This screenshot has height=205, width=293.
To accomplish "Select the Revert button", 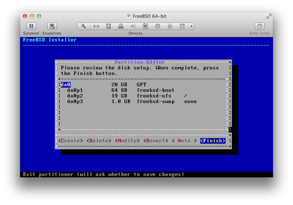I will click(156, 141).
